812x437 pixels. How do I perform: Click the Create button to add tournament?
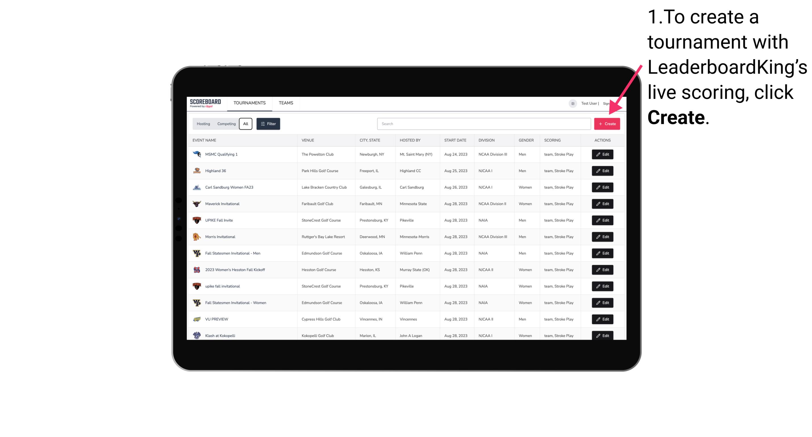click(607, 123)
